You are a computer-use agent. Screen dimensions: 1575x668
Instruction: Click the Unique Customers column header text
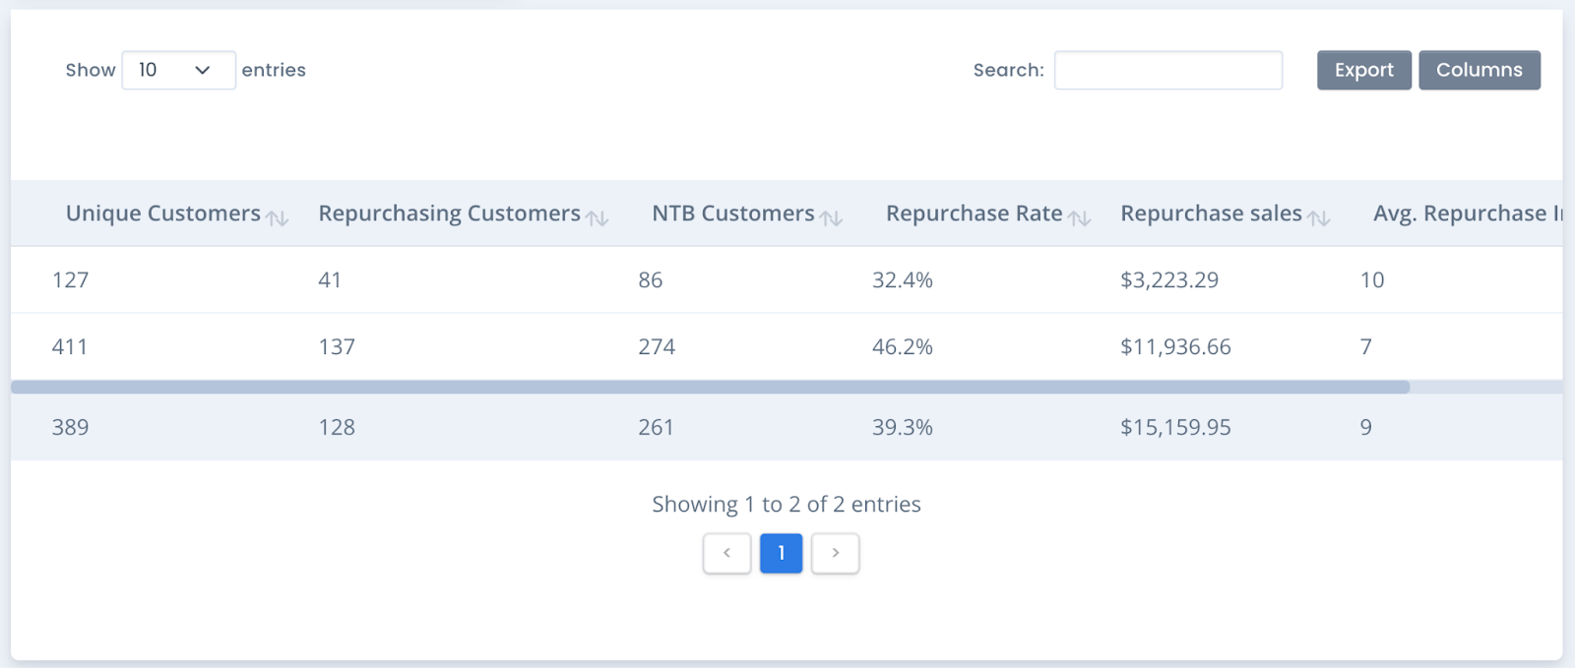pos(162,213)
